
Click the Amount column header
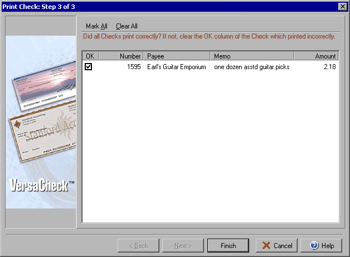click(316, 56)
